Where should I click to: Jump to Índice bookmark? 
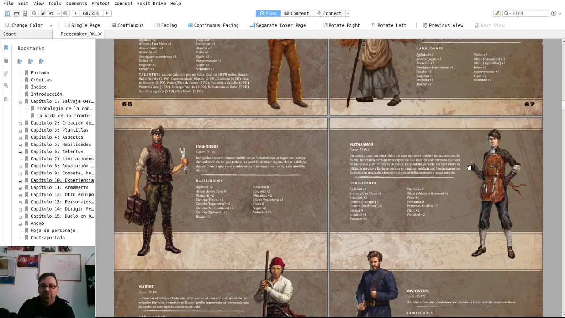pos(38,87)
